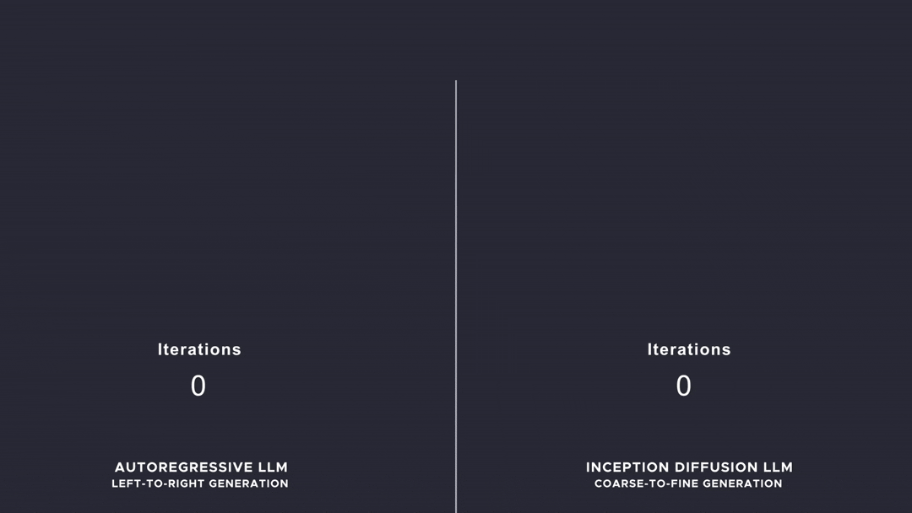The height and width of the screenshot is (513, 912).
Task: Select the autoregressive iteration counter showing 0
Action: tap(198, 386)
